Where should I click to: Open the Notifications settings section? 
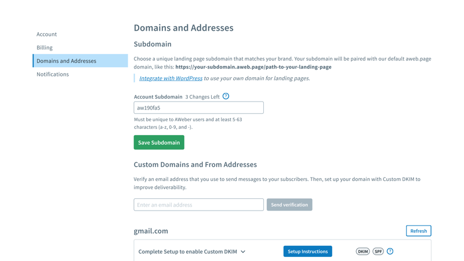[53, 74]
